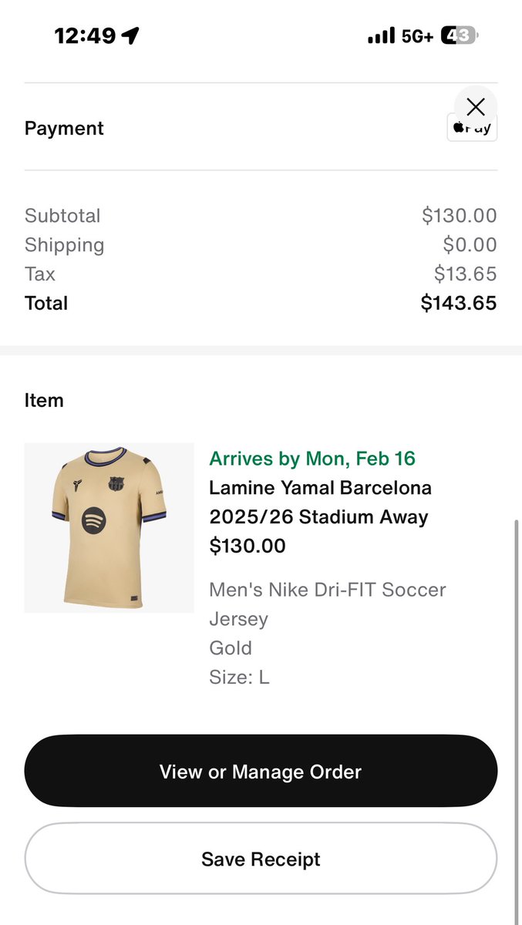Click the vertical scrollbar on right edge
The width and height of the screenshot is (522, 925).
[x=517, y=694]
